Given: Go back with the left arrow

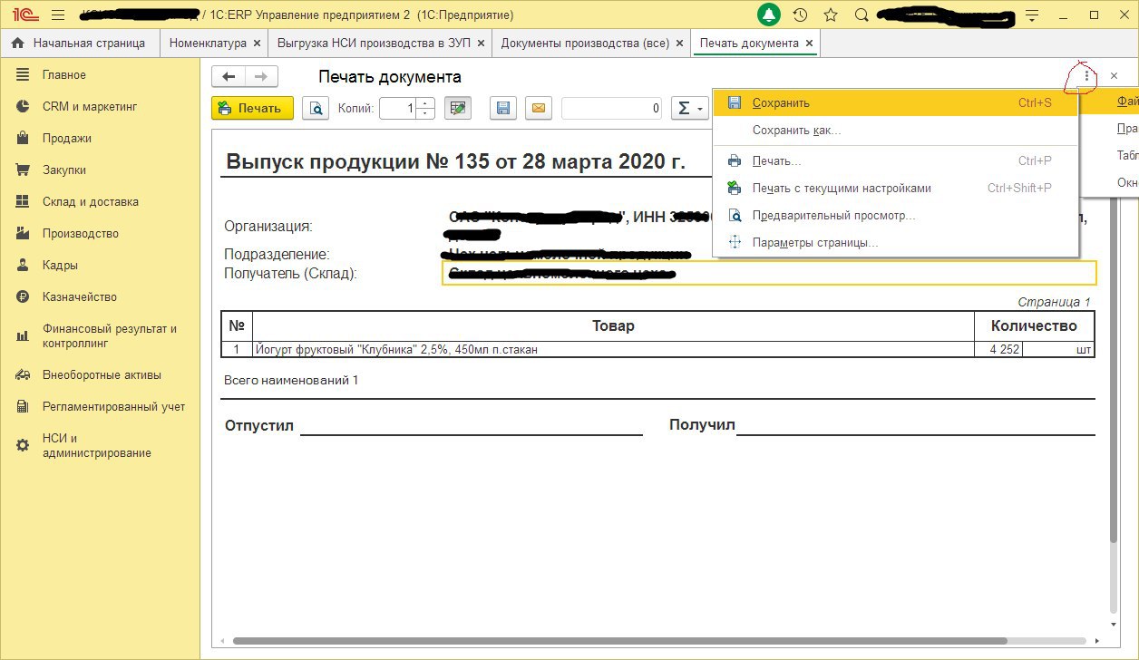Looking at the screenshot, I should pos(229,77).
